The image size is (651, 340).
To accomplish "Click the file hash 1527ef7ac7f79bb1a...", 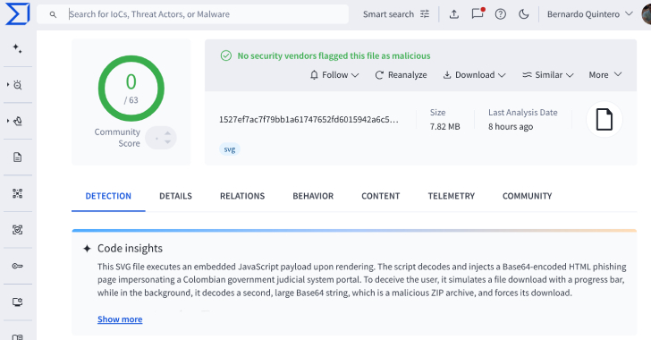I will point(309,119).
